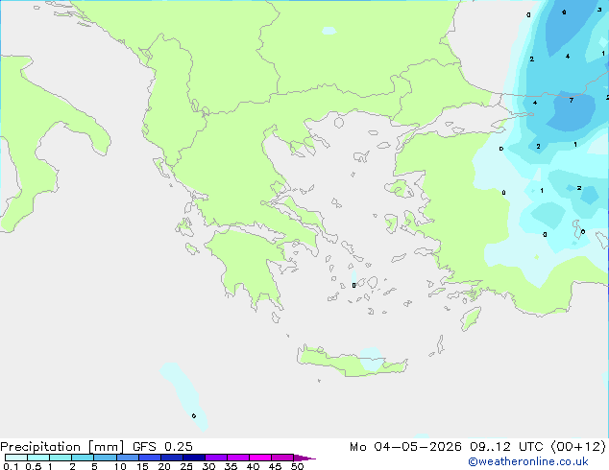Click the legend tick label "50"
609x470 pixels.
point(297,466)
